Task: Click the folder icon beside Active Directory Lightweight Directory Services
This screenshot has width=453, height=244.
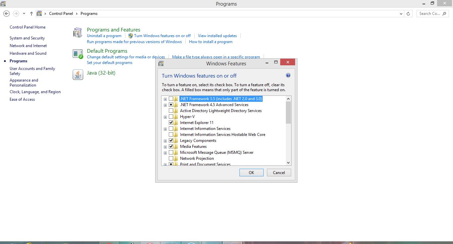Action: pos(176,111)
